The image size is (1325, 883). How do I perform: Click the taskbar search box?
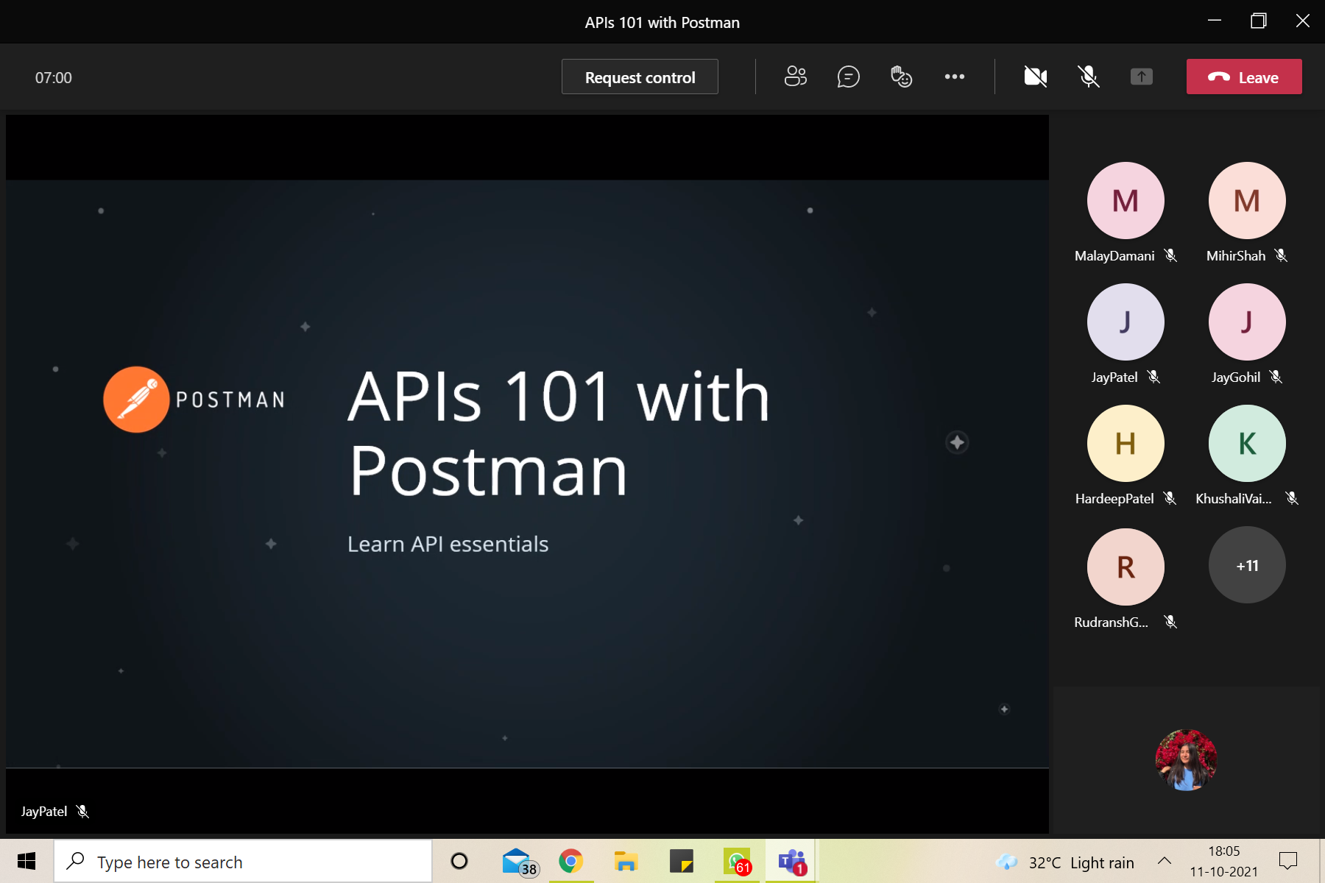243,862
